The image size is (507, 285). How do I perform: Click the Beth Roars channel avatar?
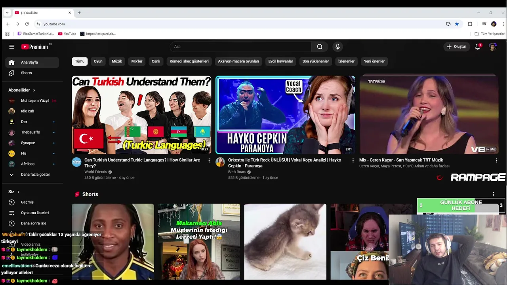coord(220,162)
